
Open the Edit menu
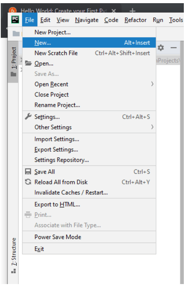point(45,20)
